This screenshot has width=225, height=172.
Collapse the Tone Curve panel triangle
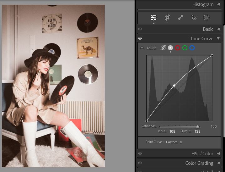218,39
